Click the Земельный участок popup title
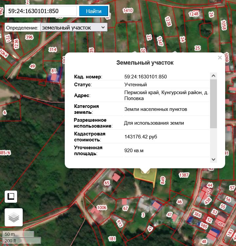This screenshot has width=236, height=246. (x=145, y=63)
